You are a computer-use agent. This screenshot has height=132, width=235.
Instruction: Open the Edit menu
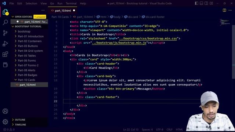click(19, 3)
